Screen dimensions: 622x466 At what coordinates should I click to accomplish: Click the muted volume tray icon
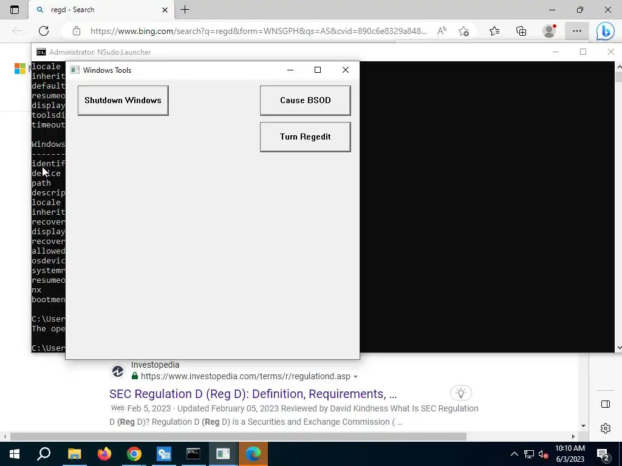click(x=544, y=454)
